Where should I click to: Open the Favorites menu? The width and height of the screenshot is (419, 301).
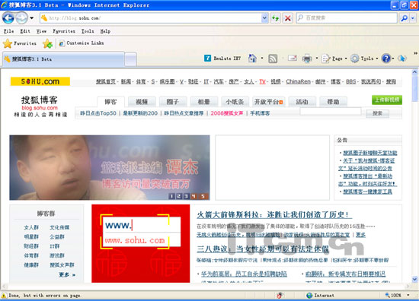coord(64,31)
